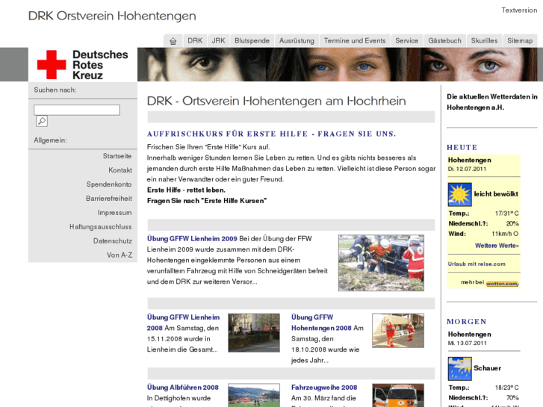This screenshot has width=543, height=407.
Task: Open the Blutspende tab
Action: 252,41
